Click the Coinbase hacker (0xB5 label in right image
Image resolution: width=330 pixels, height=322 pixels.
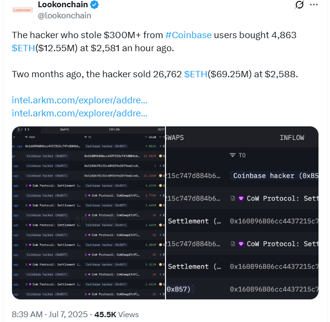(275, 176)
